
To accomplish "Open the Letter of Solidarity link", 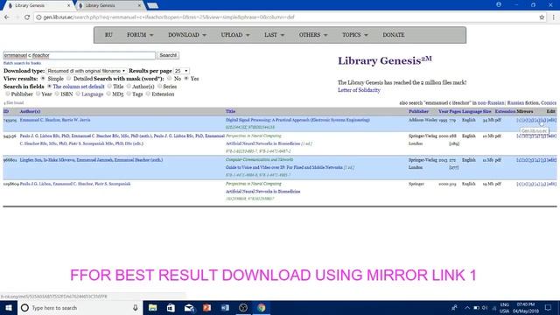I will [359, 90].
